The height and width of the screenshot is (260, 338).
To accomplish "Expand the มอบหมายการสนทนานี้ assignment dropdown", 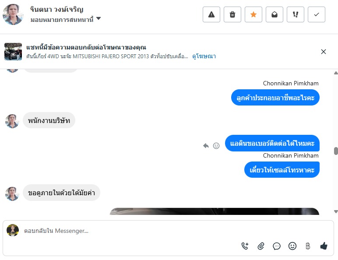I will [x=66, y=19].
